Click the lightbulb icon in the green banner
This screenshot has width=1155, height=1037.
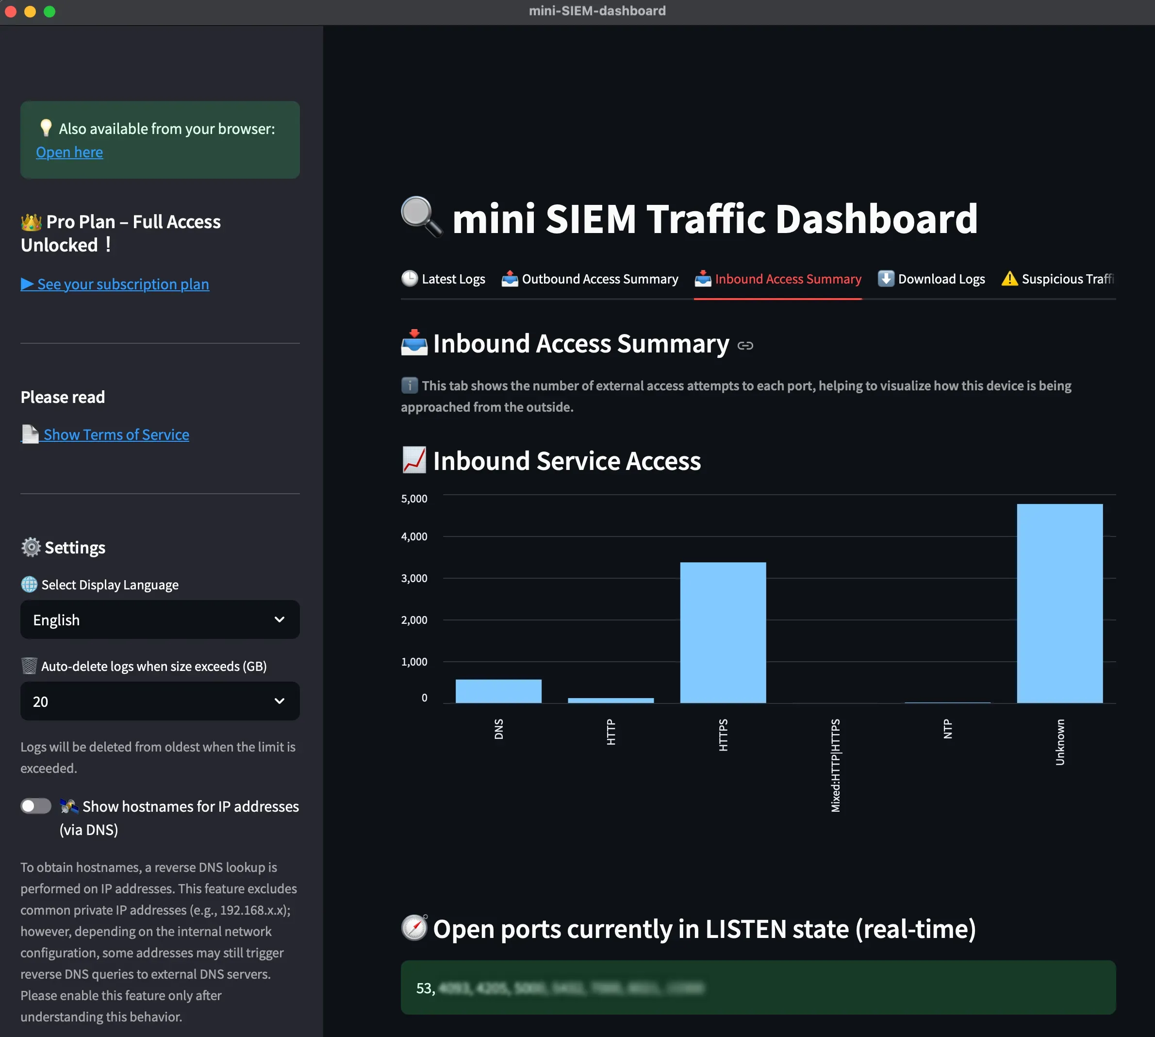(46, 128)
